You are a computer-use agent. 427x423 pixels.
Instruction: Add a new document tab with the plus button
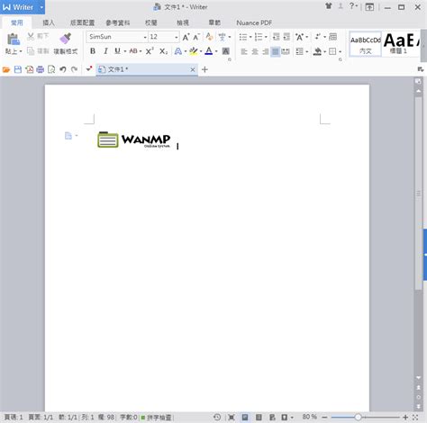(x=204, y=69)
